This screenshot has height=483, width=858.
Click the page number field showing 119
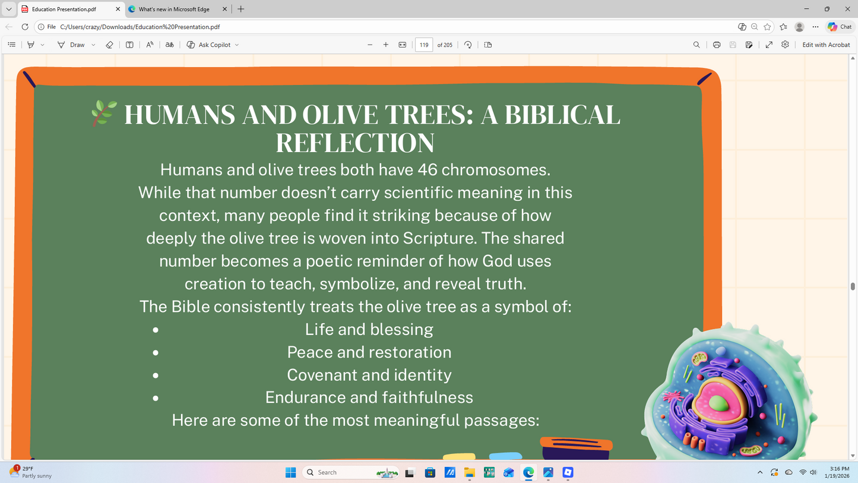pyautogui.click(x=424, y=45)
